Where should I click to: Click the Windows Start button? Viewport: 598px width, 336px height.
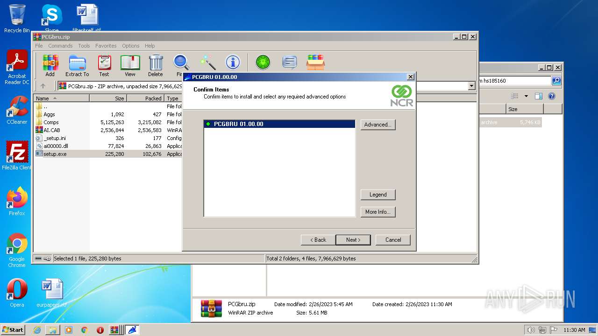[13, 330]
